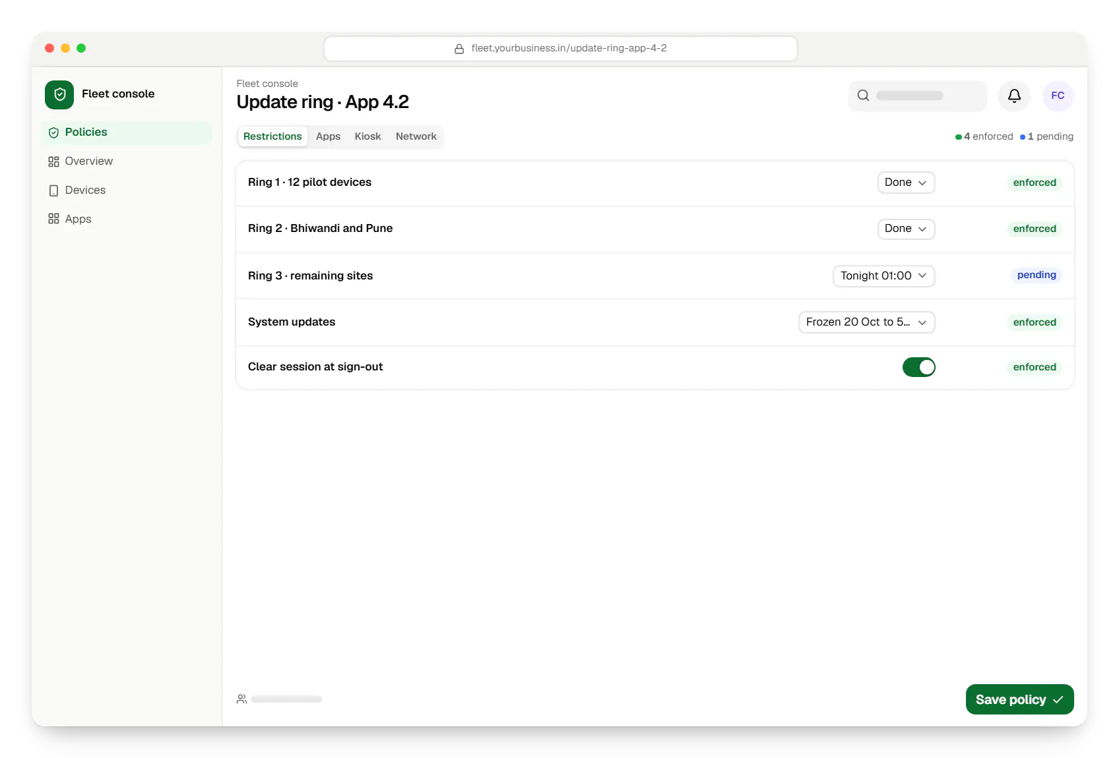
Task: Click the search input field
Action: click(x=917, y=96)
